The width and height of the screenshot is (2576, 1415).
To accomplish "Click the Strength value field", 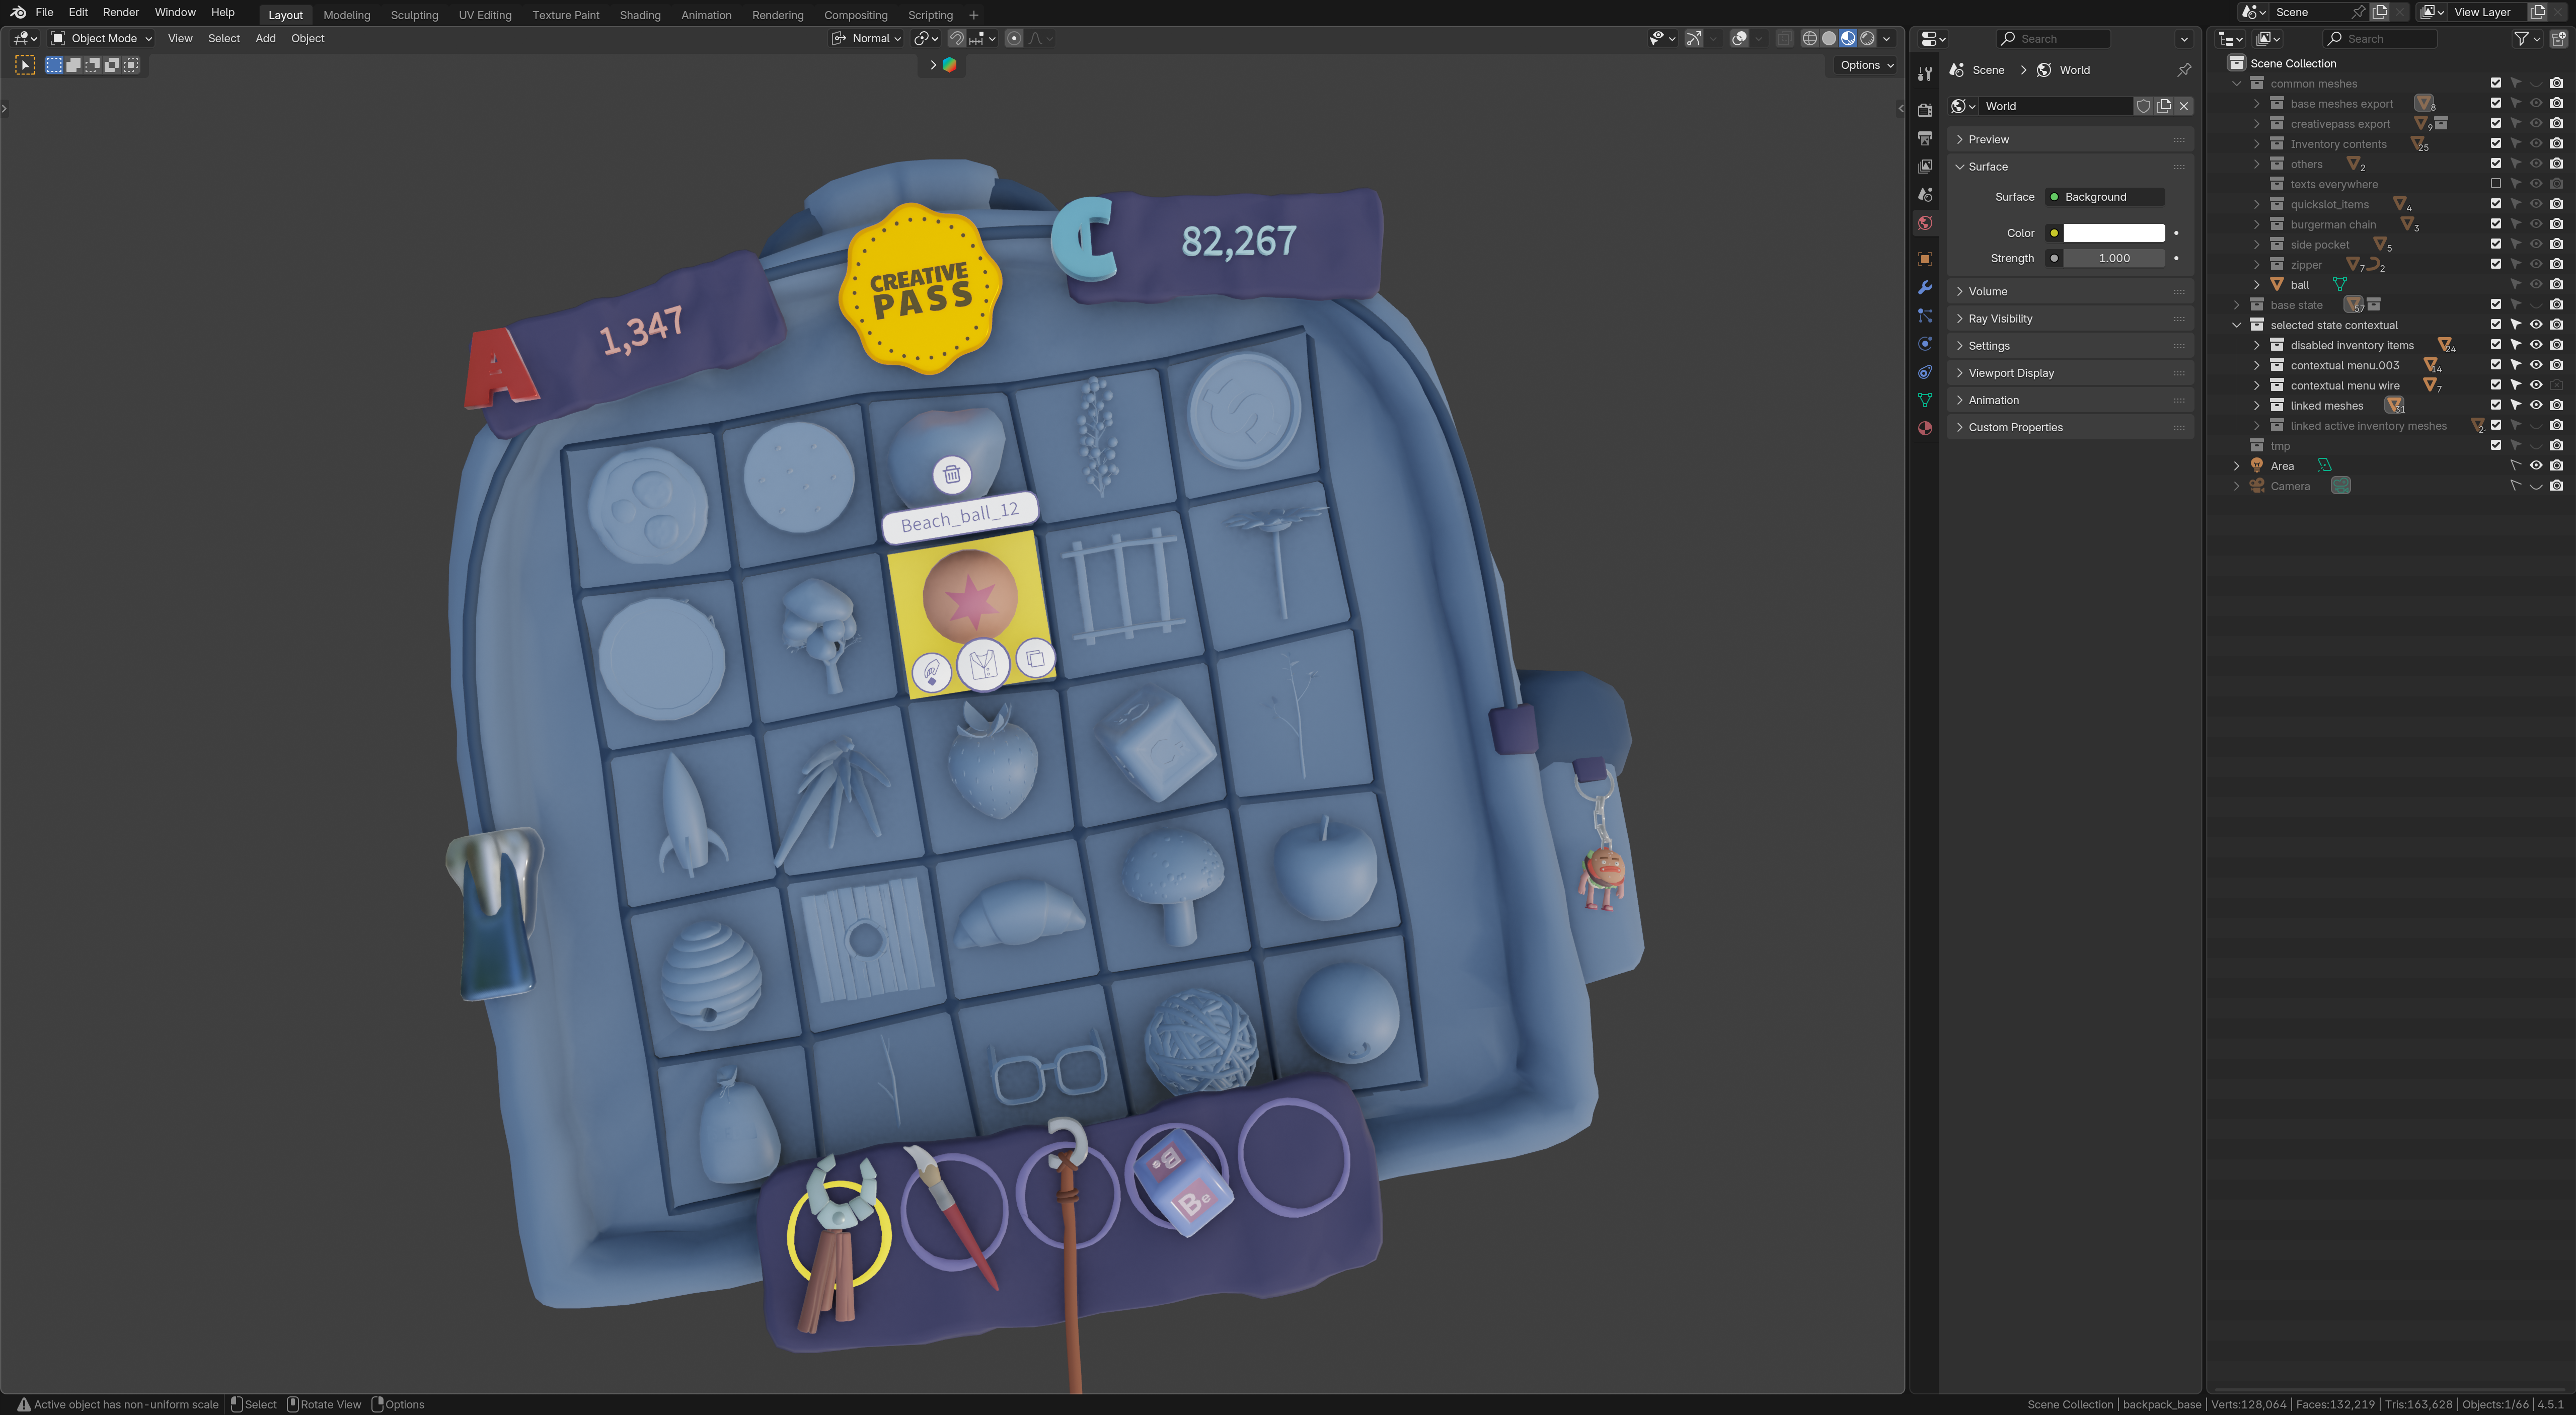I will (x=2114, y=258).
